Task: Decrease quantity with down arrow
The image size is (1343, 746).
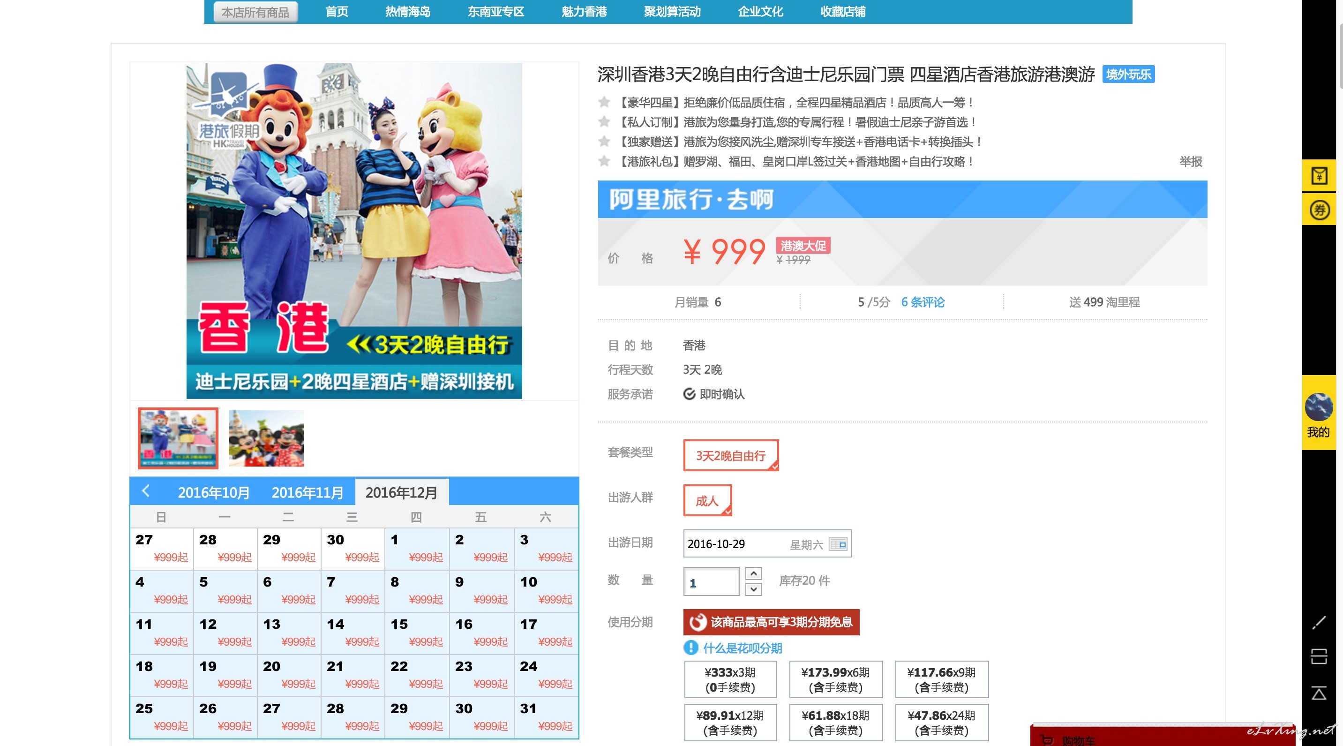Action: [x=753, y=589]
